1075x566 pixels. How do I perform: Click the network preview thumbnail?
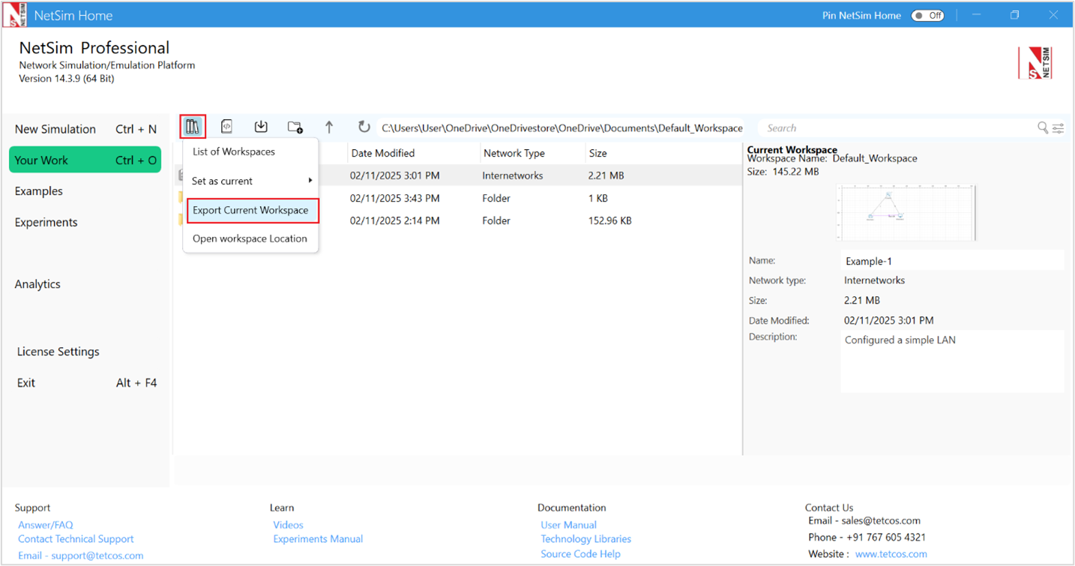coord(906,213)
